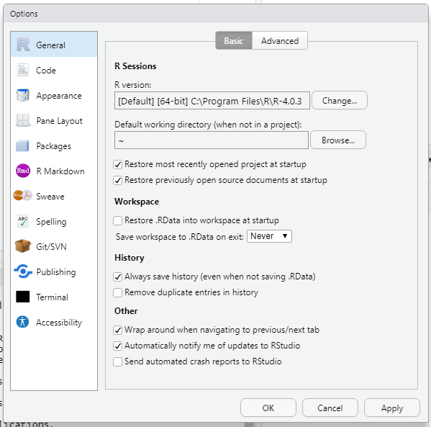Select the Publishing sync icon
The width and height of the screenshot is (431, 427).
tap(23, 271)
